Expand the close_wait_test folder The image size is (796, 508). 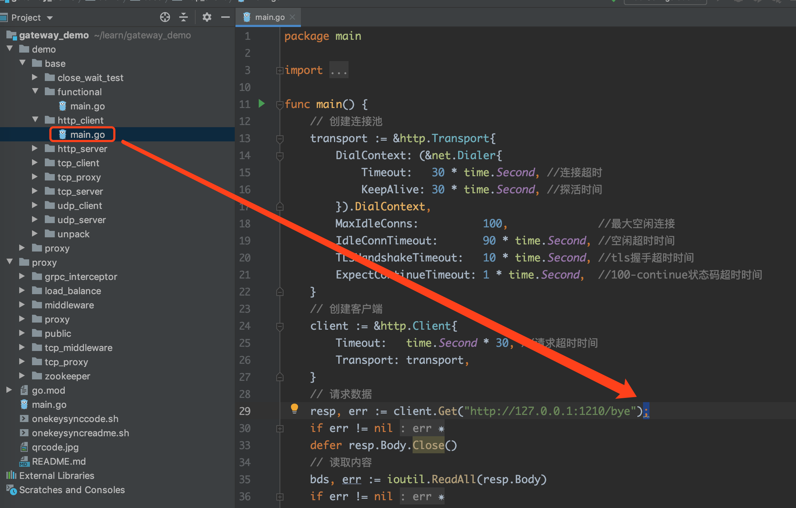(x=35, y=77)
